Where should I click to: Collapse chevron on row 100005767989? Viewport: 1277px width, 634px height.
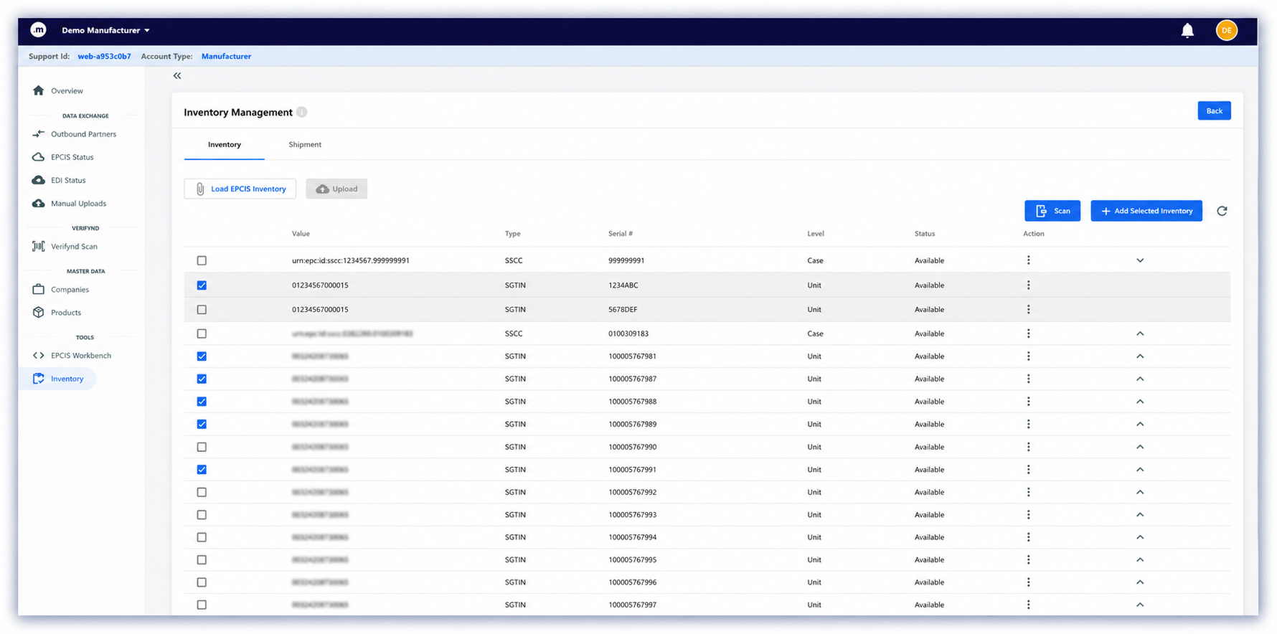click(x=1140, y=424)
